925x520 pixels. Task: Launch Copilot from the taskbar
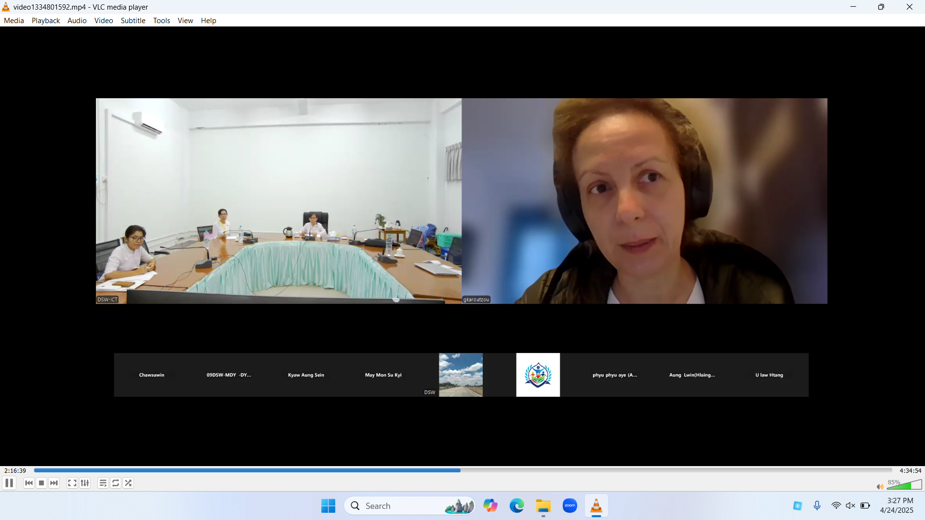[490, 506]
